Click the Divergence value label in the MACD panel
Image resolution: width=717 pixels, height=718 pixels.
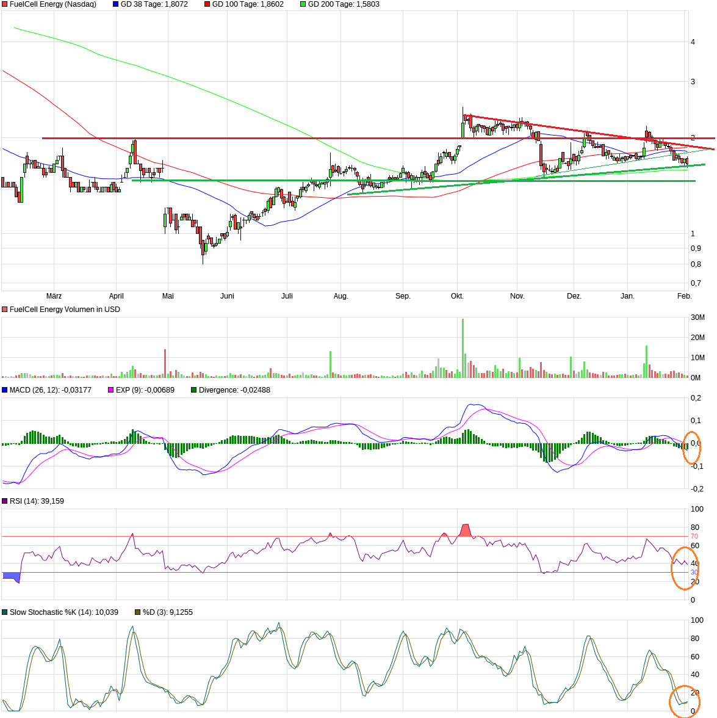pos(234,390)
